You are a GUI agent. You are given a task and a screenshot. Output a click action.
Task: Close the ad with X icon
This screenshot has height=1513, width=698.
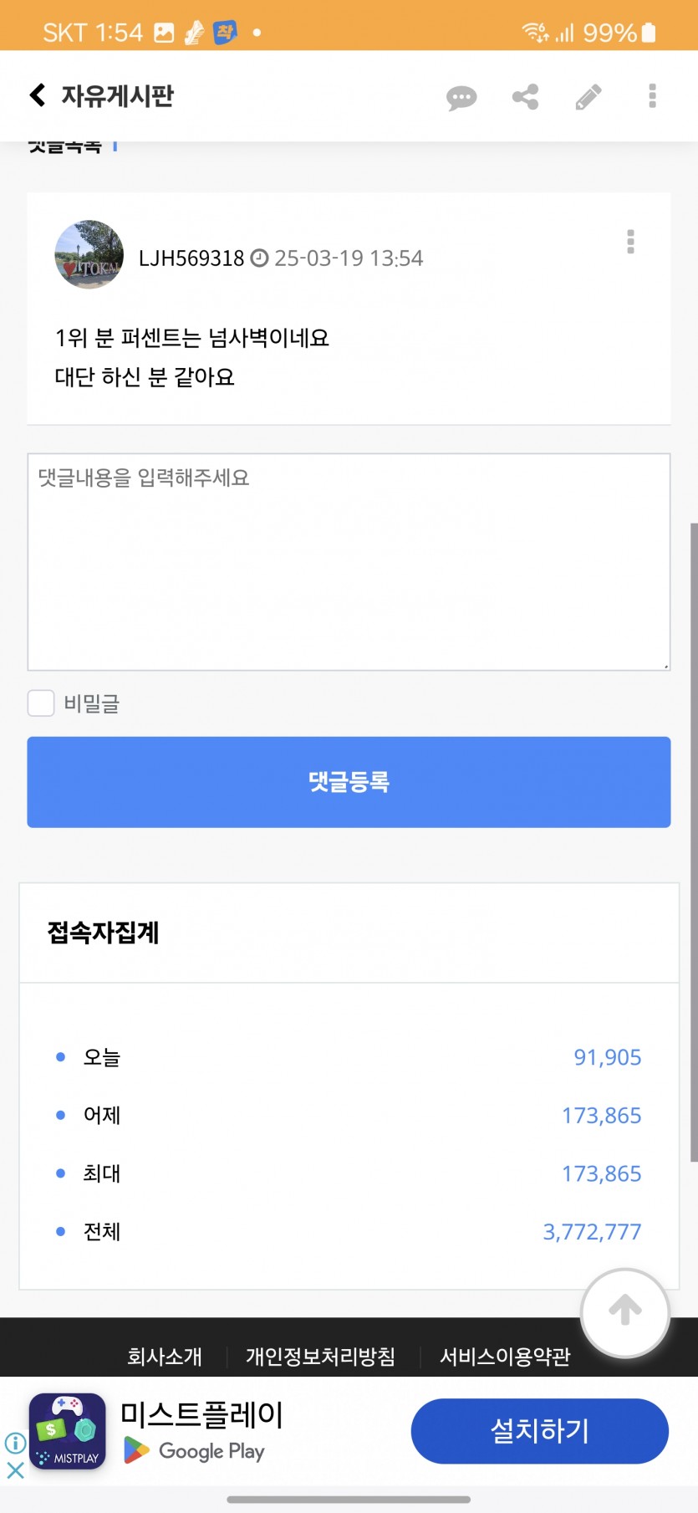click(15, 1470)
